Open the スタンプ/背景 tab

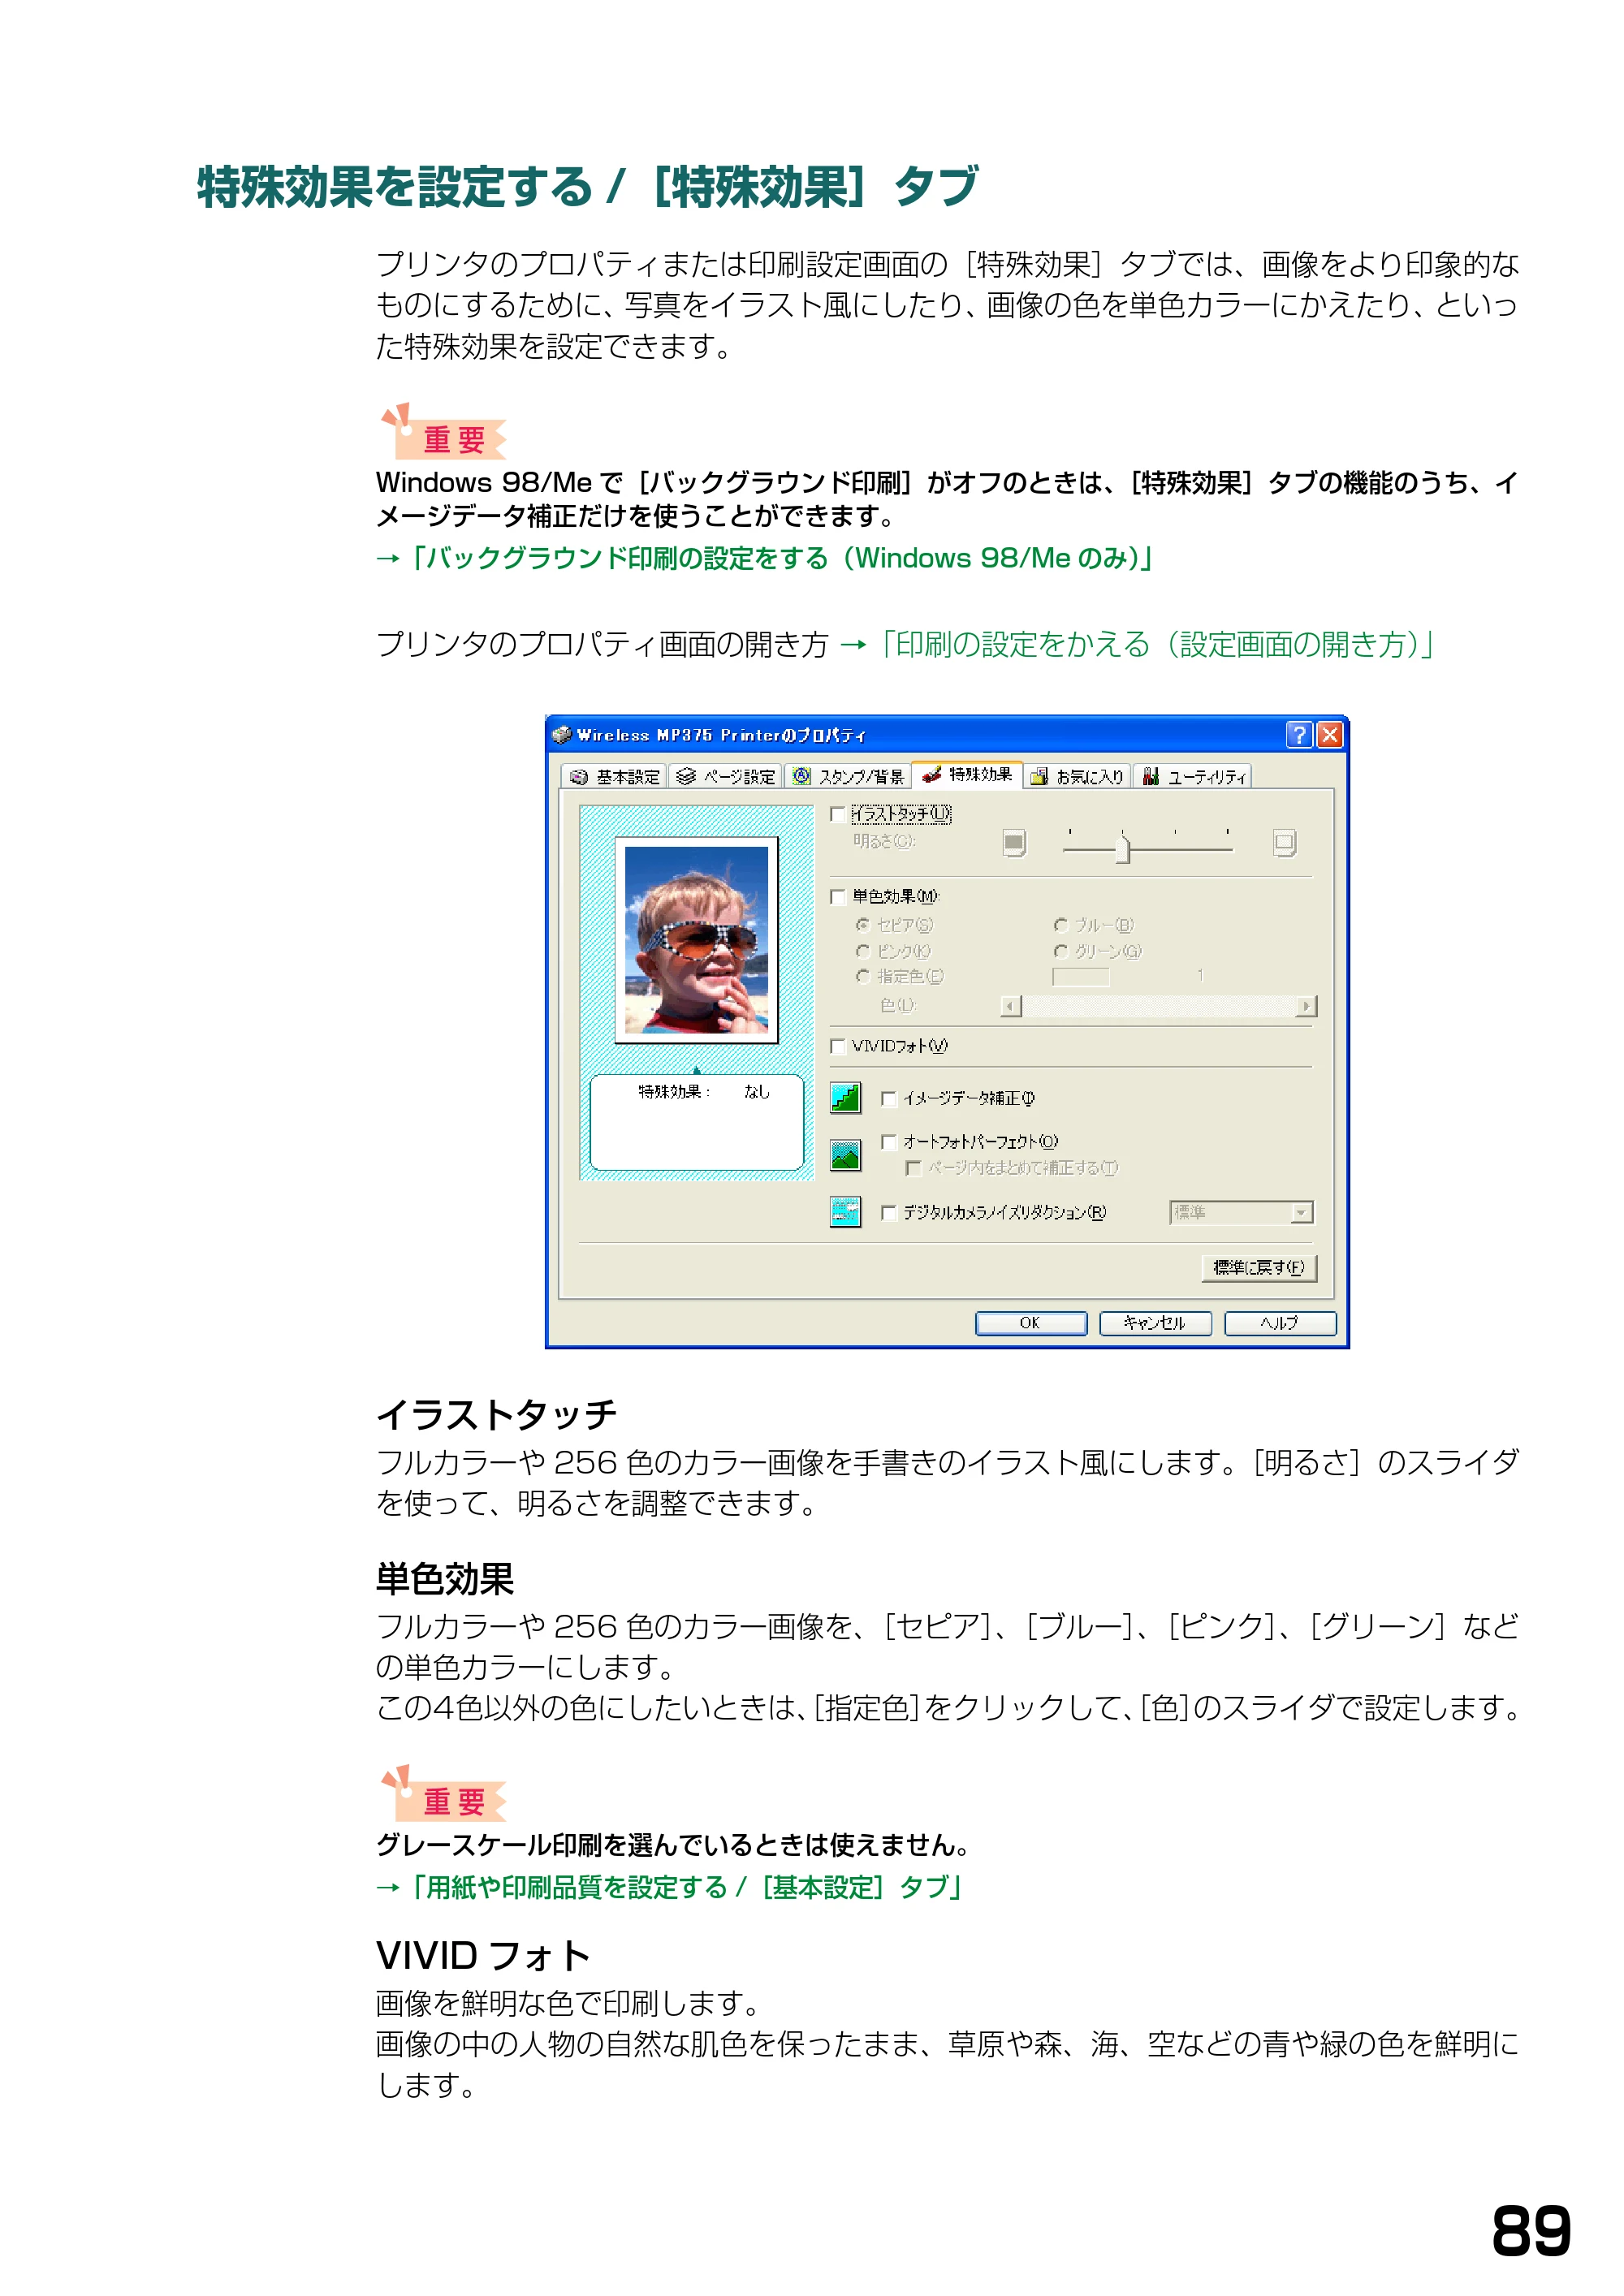click(848, 777)
